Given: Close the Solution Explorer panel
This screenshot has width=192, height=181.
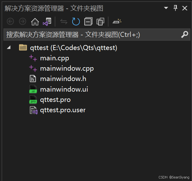Looking at the screenshot, I should 185,8.
